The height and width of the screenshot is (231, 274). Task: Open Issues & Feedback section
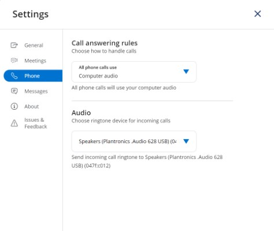[x=36, y=123]
